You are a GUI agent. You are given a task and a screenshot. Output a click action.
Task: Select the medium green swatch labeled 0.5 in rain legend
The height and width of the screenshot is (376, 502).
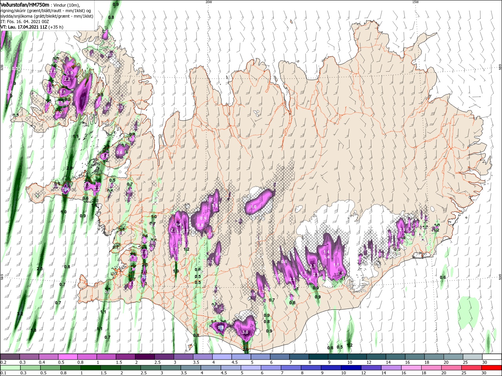point(50,368)
